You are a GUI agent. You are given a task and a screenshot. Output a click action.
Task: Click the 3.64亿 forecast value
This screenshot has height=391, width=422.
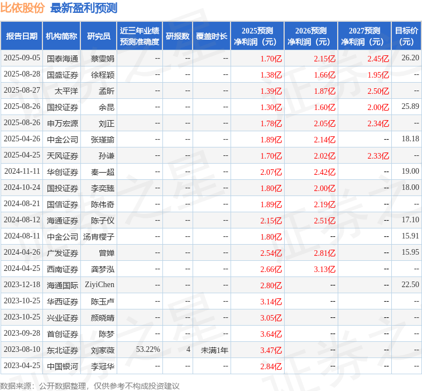271,333
